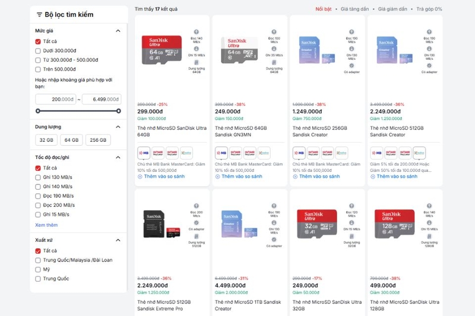The height and width of the screenshot is (316, 475).
Task: Click the filter icon beside Bộ lọc tìm kiếm
Action: pos(39,14)
